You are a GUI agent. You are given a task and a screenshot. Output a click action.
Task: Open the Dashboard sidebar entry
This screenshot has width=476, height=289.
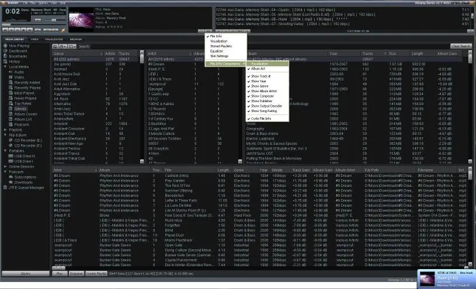tap(18, 51)
